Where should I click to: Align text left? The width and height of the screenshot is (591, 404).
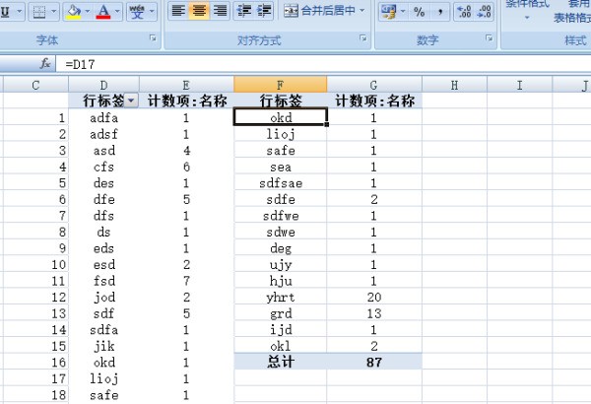coord(178,11)
